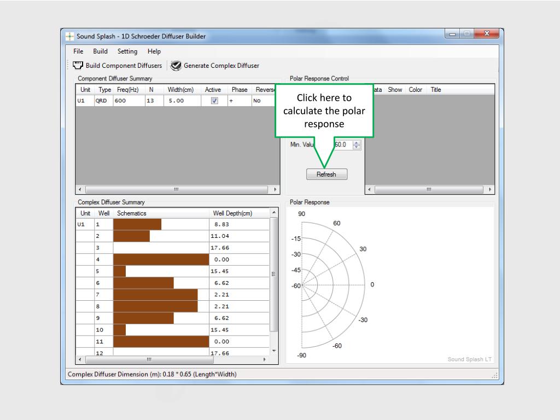The width and height of the screenshot is (560, 420).
Task: Click the Show column header in Polar Response Control
Action: point(395,90)
